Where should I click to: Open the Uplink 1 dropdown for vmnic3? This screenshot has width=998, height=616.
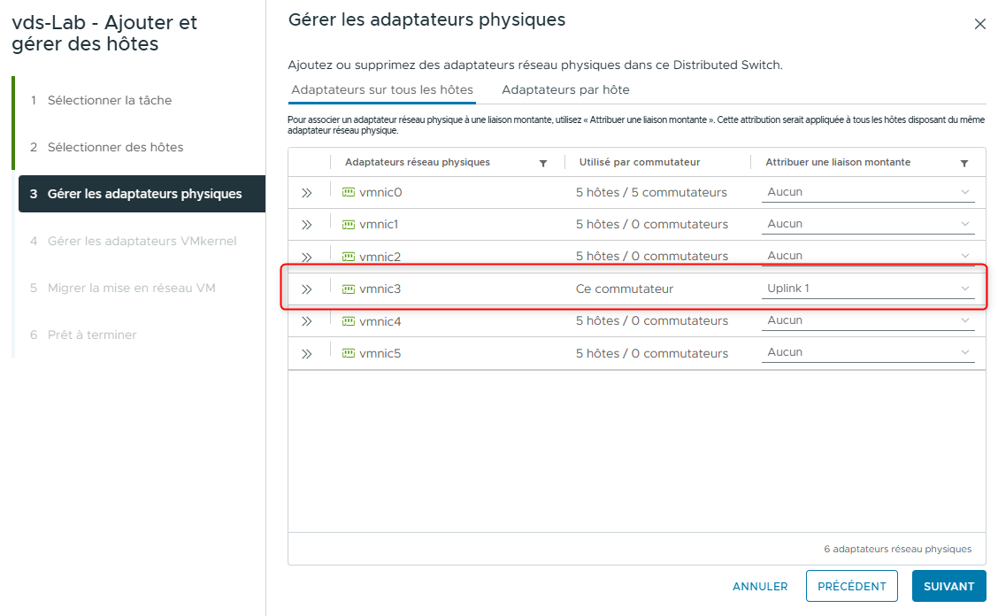pyautogui.click(x=867, y=288)
